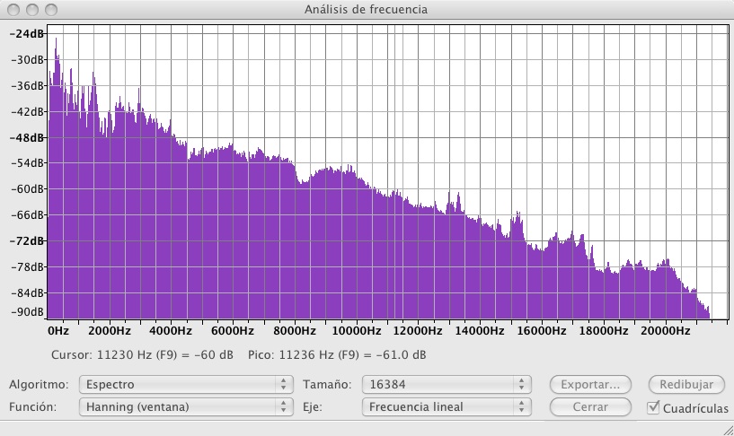Open the Algoritmo dropdown showing Espectro
Image resolution: width=734 pixels, height=436 pixels.
point(186,384)
